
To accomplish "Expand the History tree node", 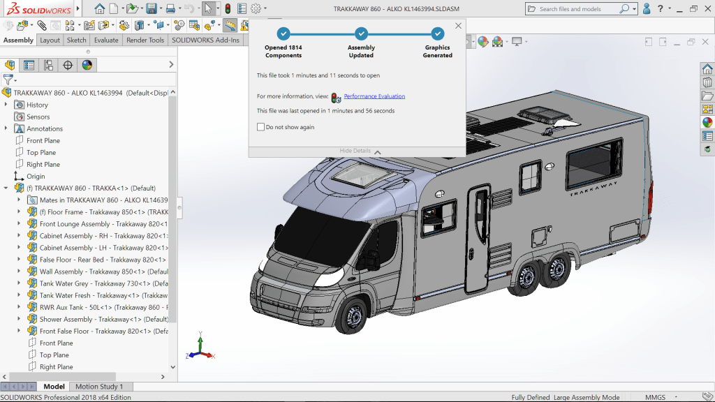I will (x=6, y=105).
